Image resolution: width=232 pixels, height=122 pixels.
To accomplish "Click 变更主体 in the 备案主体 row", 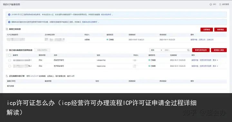I will click(x=202, y=39).
